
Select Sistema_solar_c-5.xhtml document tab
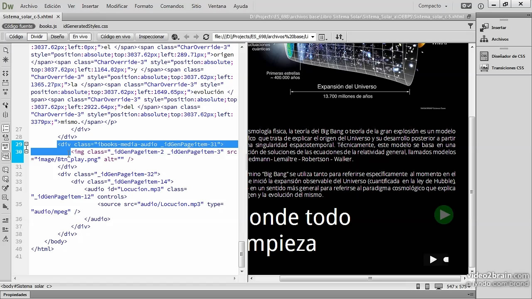(28, 17)
